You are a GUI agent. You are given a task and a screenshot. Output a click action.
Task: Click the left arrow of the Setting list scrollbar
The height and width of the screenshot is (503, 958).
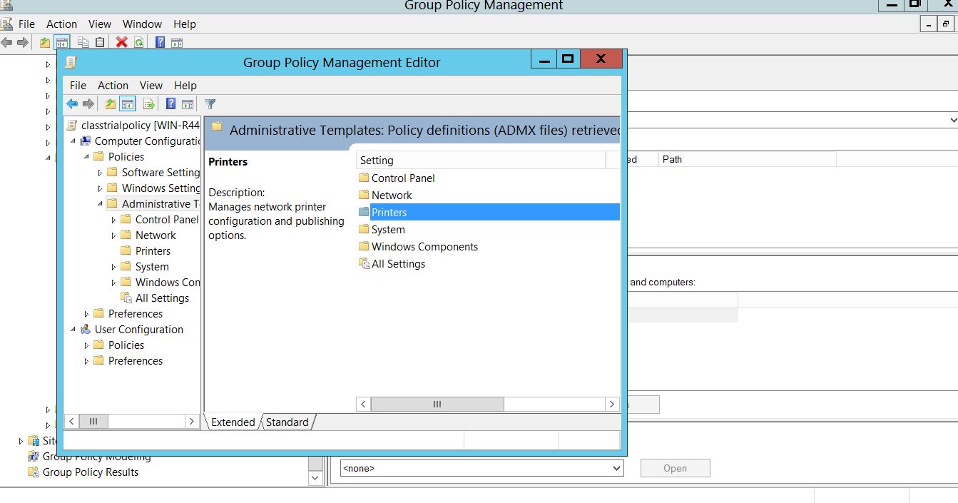(x=364, y=405)
